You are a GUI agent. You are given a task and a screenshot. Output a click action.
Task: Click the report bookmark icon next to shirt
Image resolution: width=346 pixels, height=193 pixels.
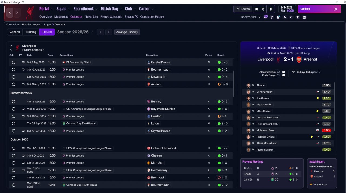(278, 17)
